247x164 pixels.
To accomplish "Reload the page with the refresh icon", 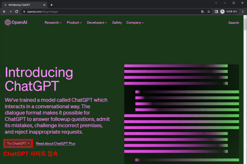I will (16, 11).
